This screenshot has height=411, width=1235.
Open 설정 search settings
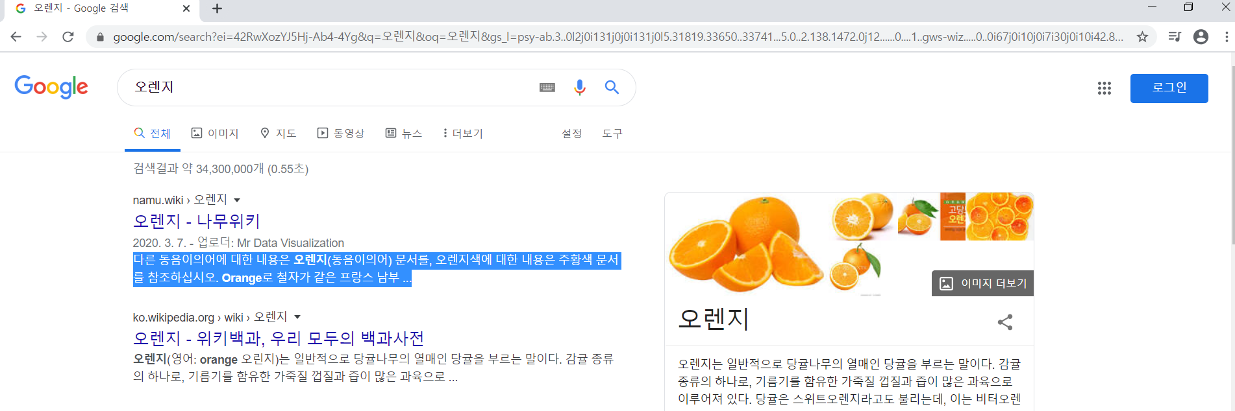point(571,134)
